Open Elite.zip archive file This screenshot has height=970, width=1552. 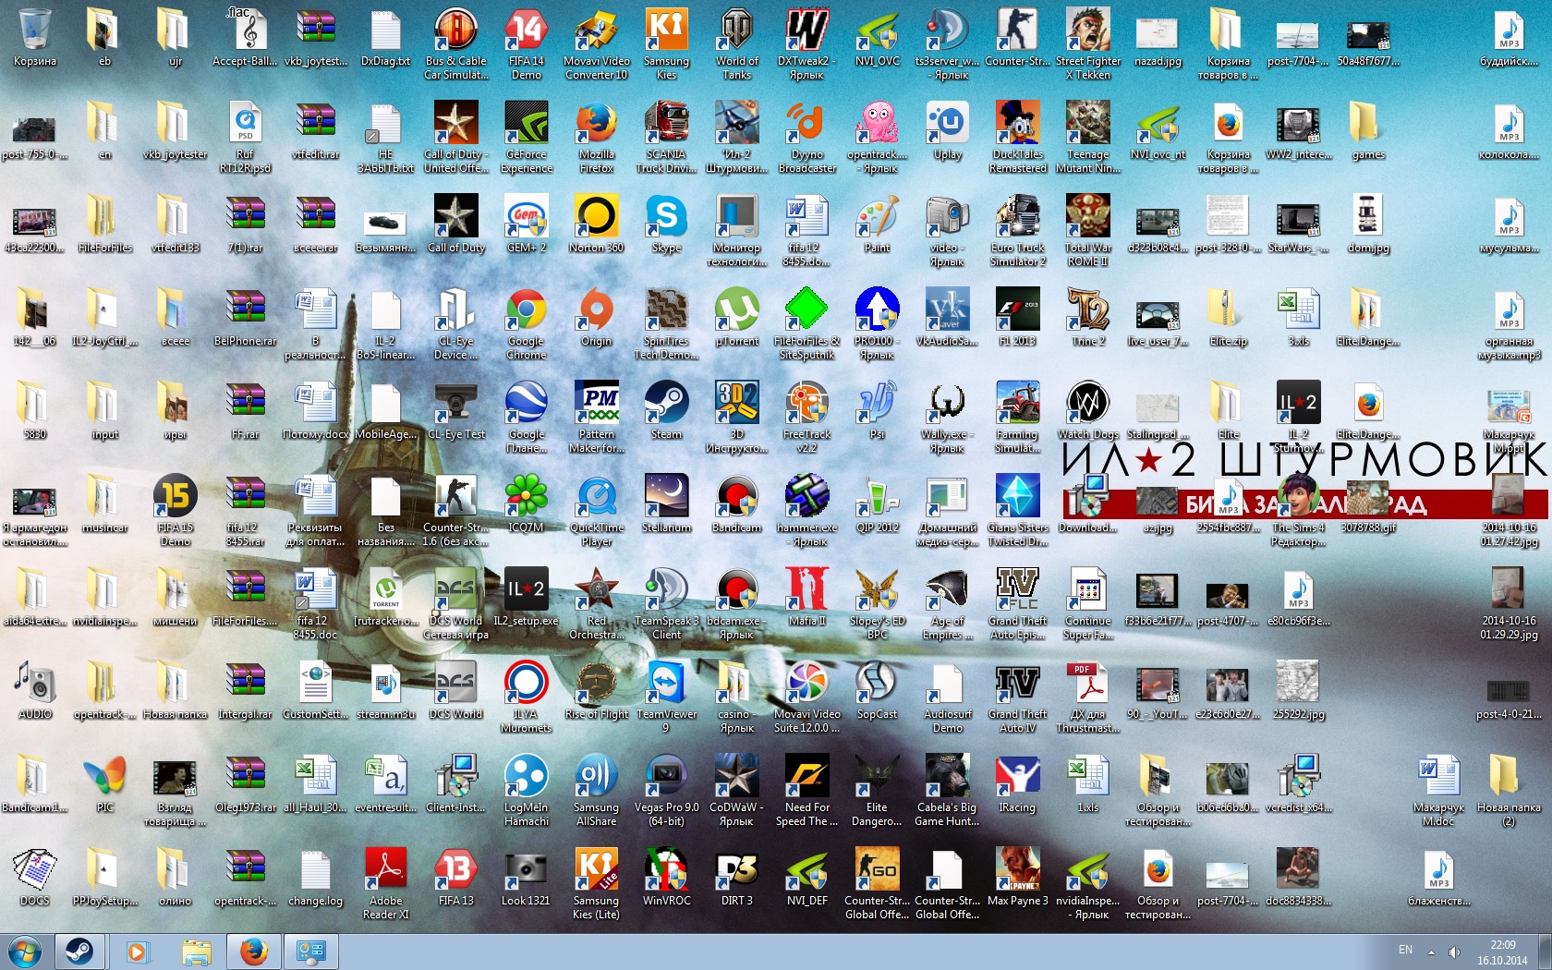tap(1228, 318)
